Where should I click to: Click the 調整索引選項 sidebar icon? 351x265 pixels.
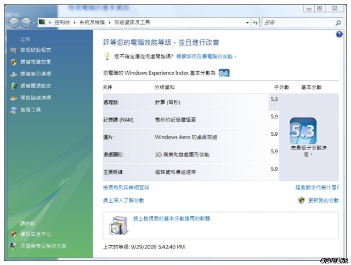coord(13,74)
